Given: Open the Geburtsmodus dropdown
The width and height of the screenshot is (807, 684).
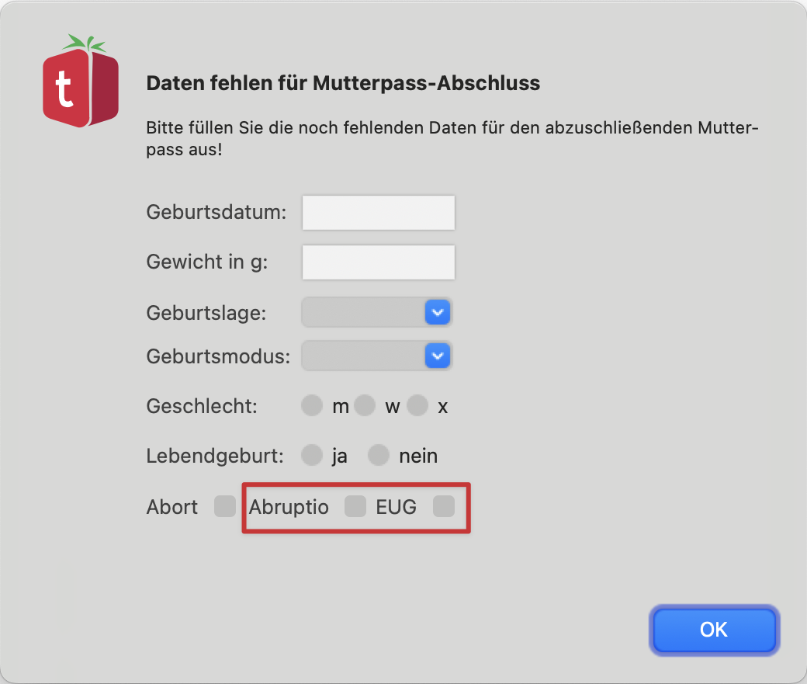Looking at the screenshot, I should point(376,356).
